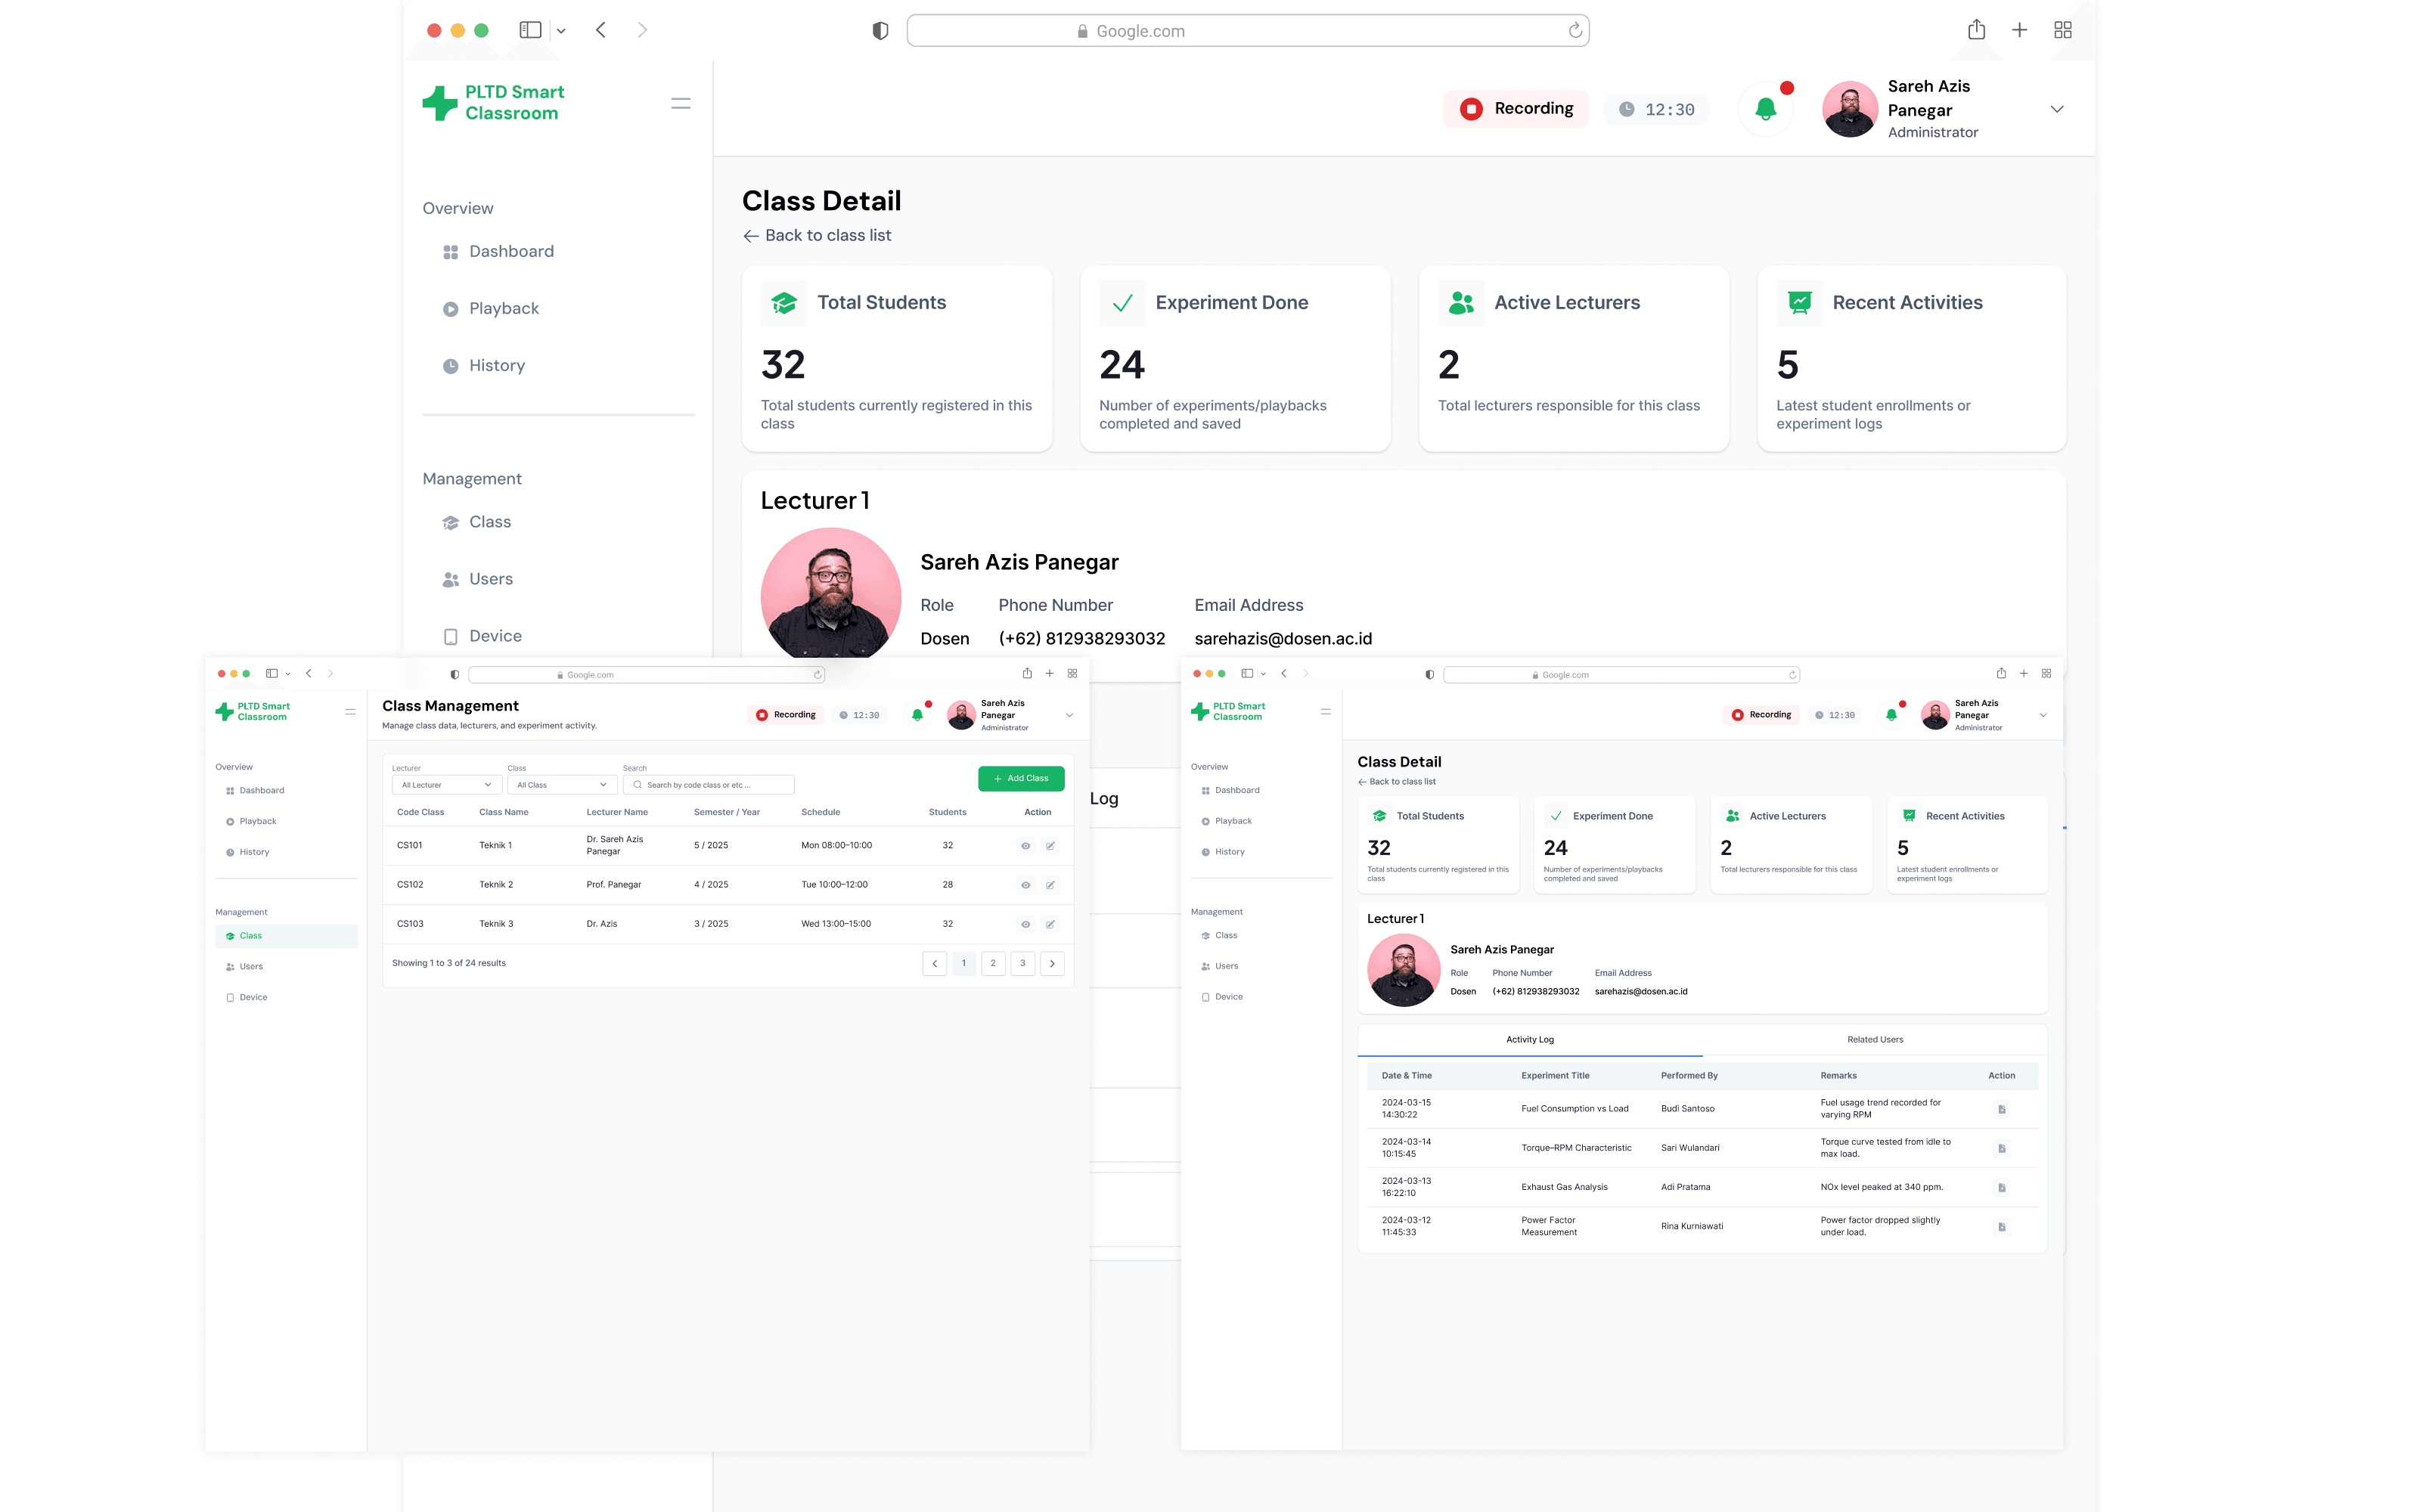Open document icon for Fuel Consumption vs Load row
The image size is (2420, 1512).
[x=2001, y=1109]
